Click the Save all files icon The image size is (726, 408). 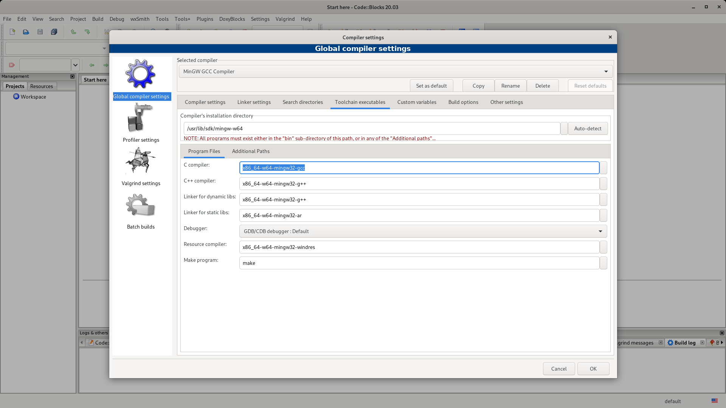click(54, 32)
